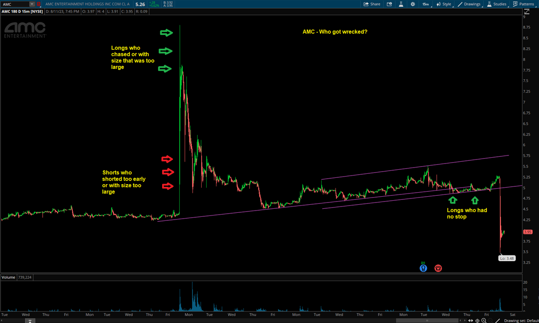This screenshot has width=539, height=323.
Task: Open the quick time frames icon
Action: point(389,4)
